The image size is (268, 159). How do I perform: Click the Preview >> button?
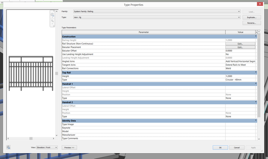tap(69, 147)
